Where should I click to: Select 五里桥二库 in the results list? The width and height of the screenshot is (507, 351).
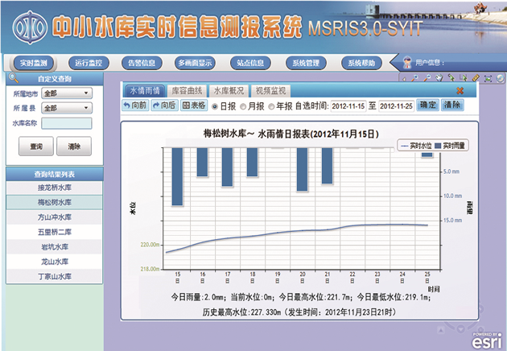pos(55,233)
